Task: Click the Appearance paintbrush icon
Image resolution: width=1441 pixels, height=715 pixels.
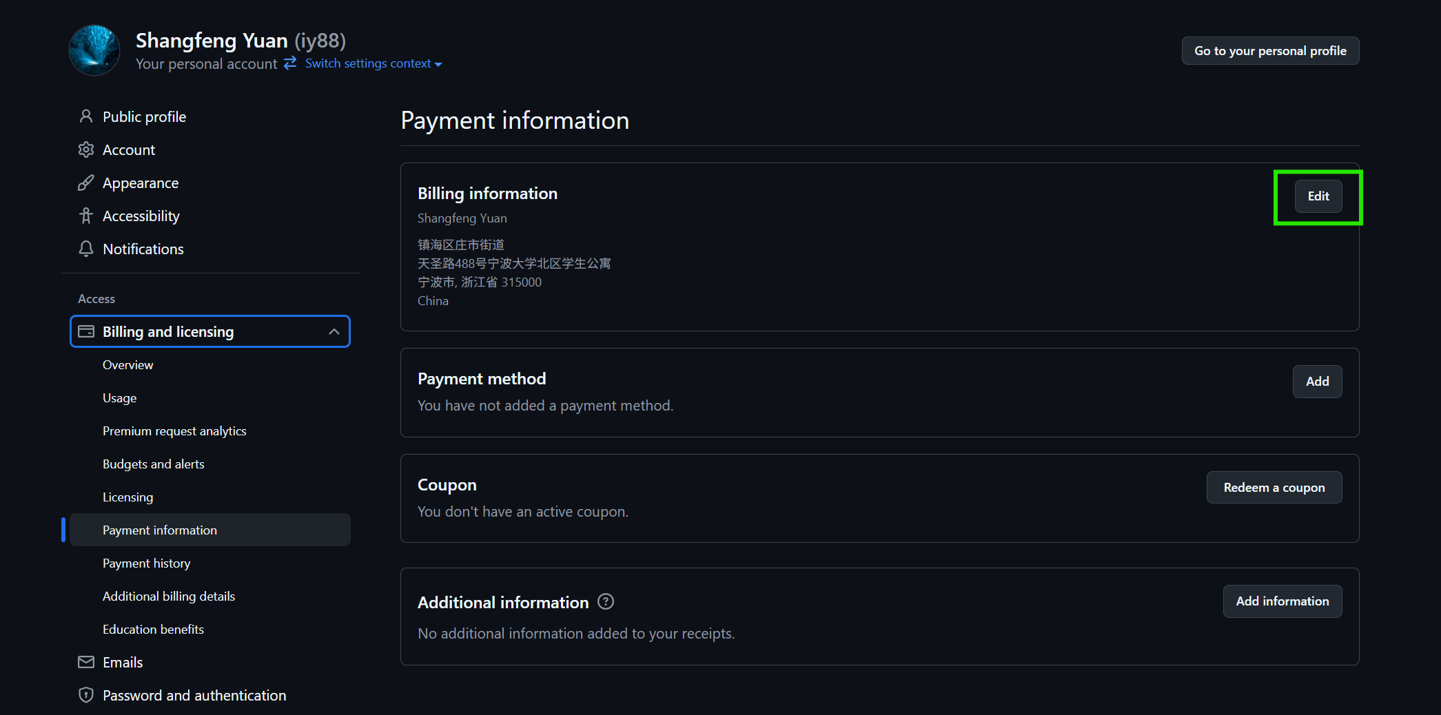Action: [x=86, y=183]
